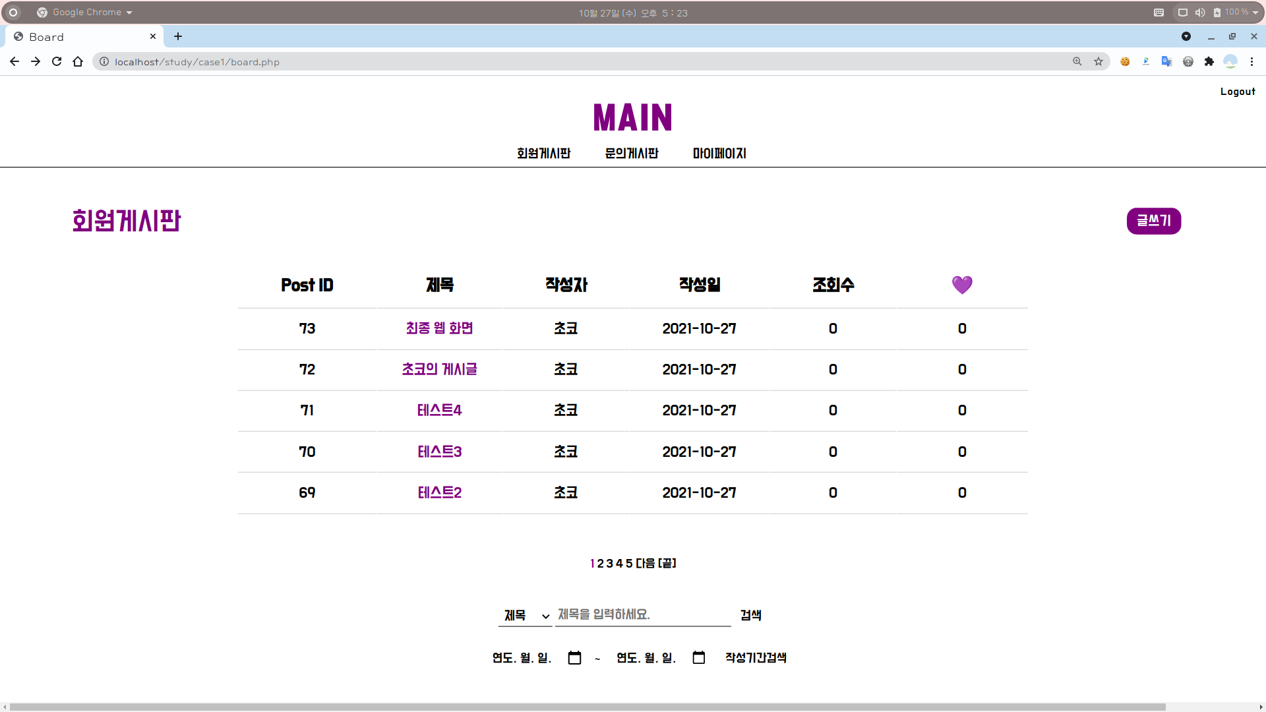Open the post titled 최종 웹 화면
The image size is (1266, 712).
(439, 328)
